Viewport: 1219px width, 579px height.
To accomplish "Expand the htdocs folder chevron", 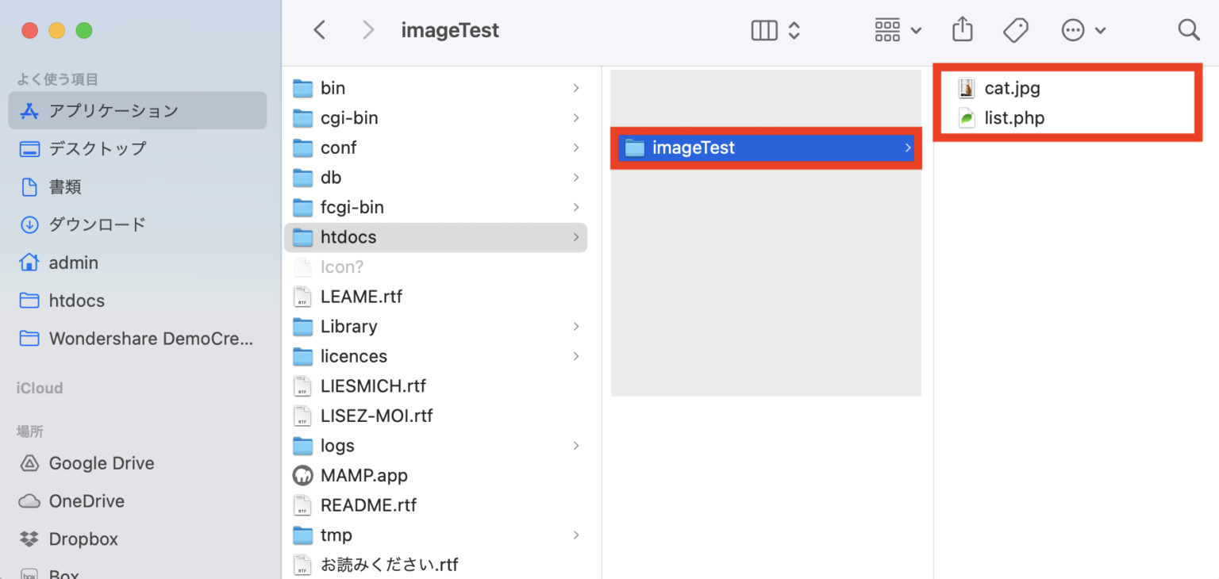I will click(575, 237).
